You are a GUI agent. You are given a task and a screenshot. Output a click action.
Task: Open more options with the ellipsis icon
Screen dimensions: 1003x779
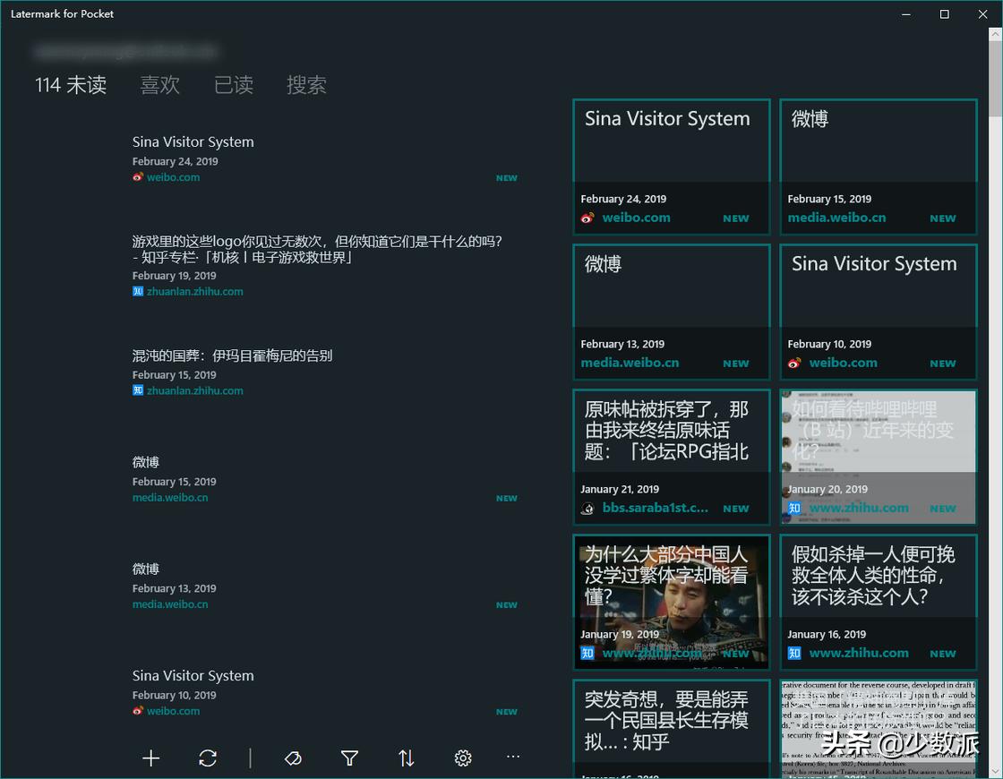(512, 758)
